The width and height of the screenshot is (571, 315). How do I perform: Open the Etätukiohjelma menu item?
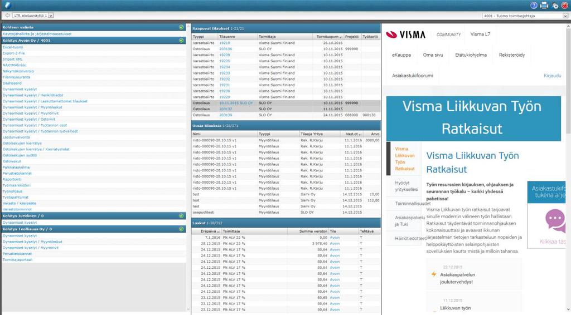(x=471, y=55)
